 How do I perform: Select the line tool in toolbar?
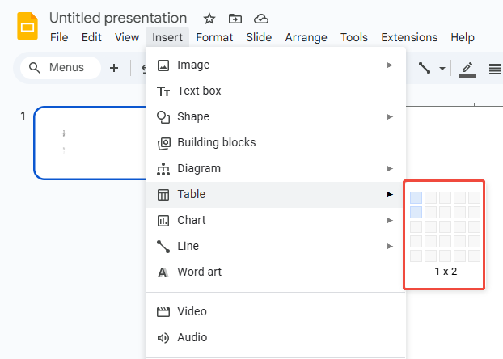pos(425,69)
